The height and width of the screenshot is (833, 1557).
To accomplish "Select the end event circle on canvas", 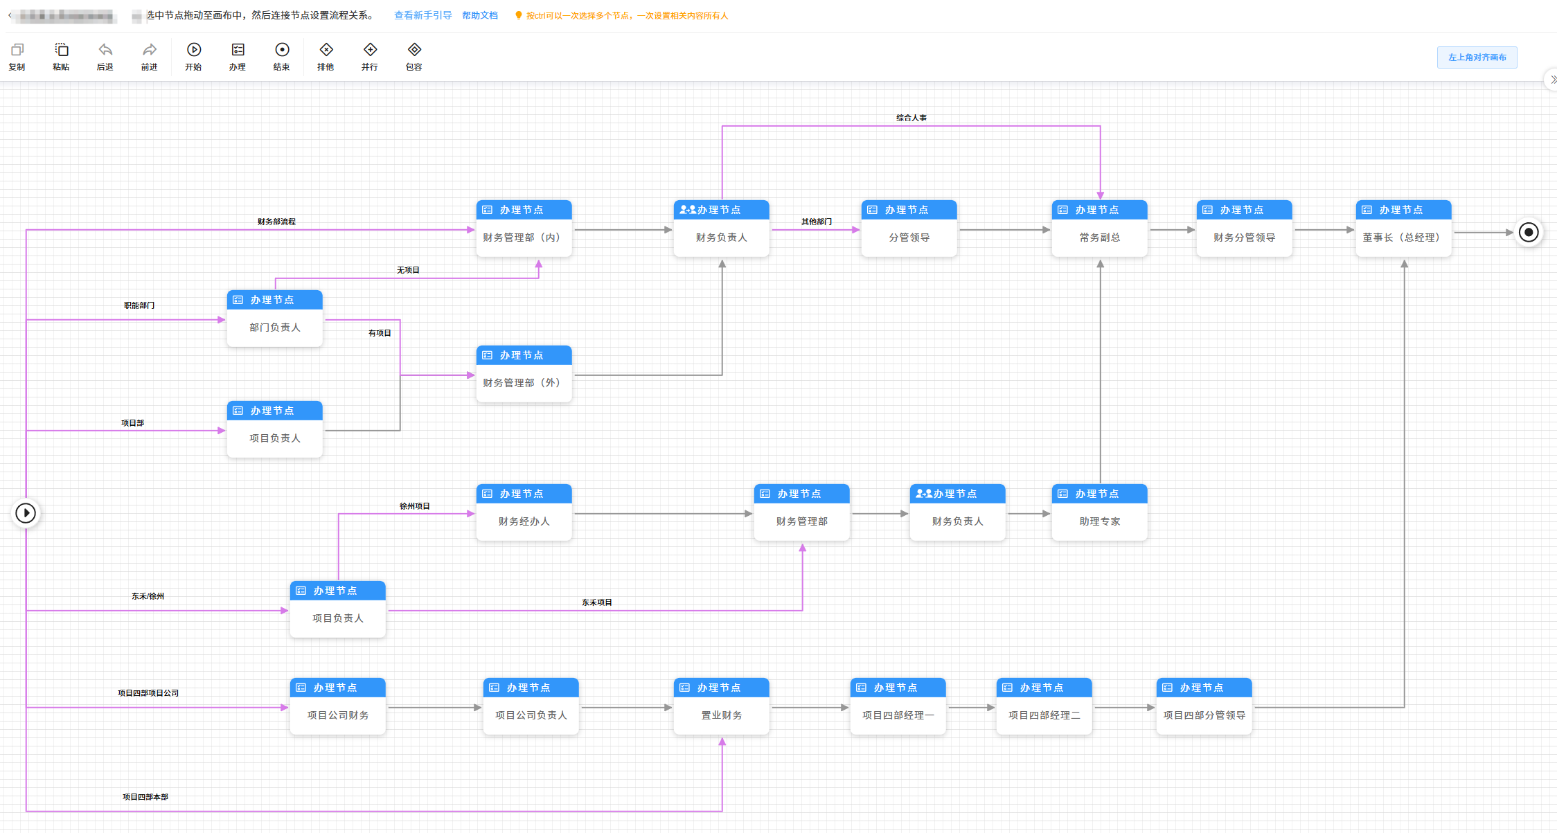I will point(1528,232).
